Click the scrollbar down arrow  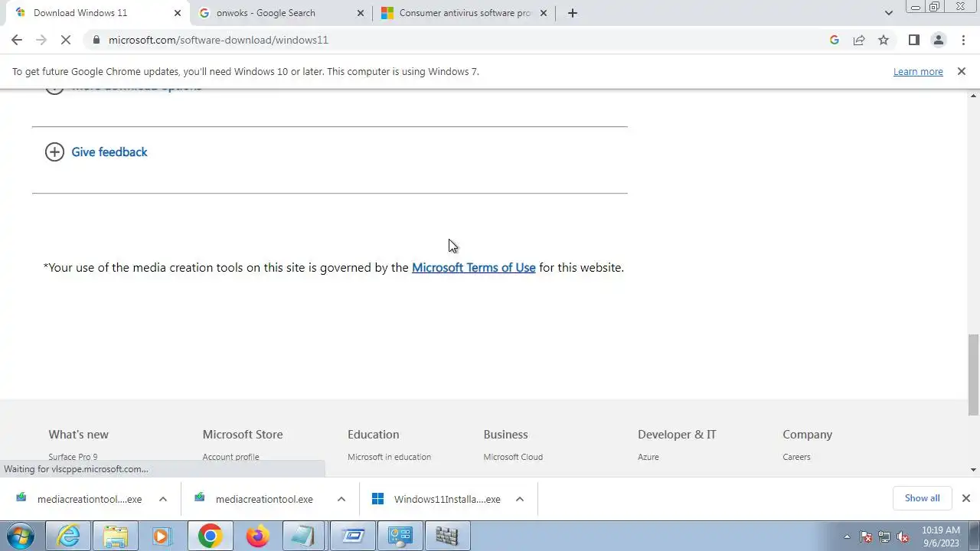[974, 469]
